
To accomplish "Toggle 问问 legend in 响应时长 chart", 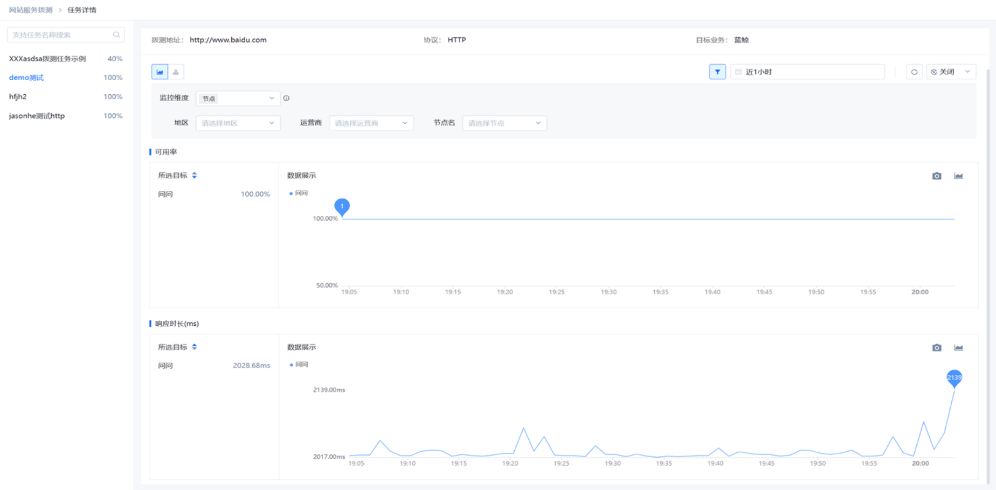I will (299, 365).
